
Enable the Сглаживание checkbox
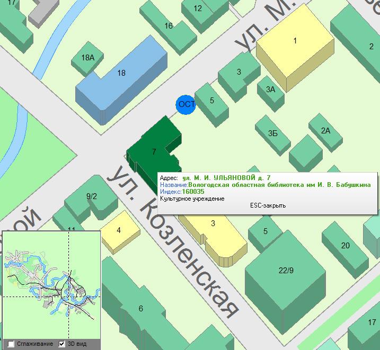pos(11,344)
